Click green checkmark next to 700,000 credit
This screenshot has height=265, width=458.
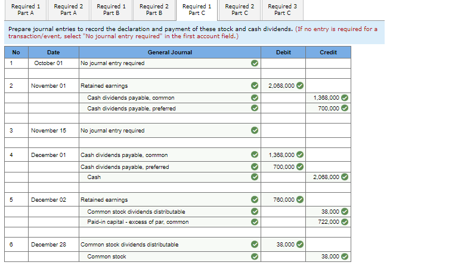345,108
